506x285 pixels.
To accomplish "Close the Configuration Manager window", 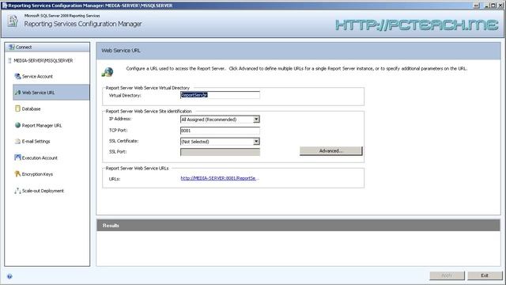I will click(x=500, y=6).
